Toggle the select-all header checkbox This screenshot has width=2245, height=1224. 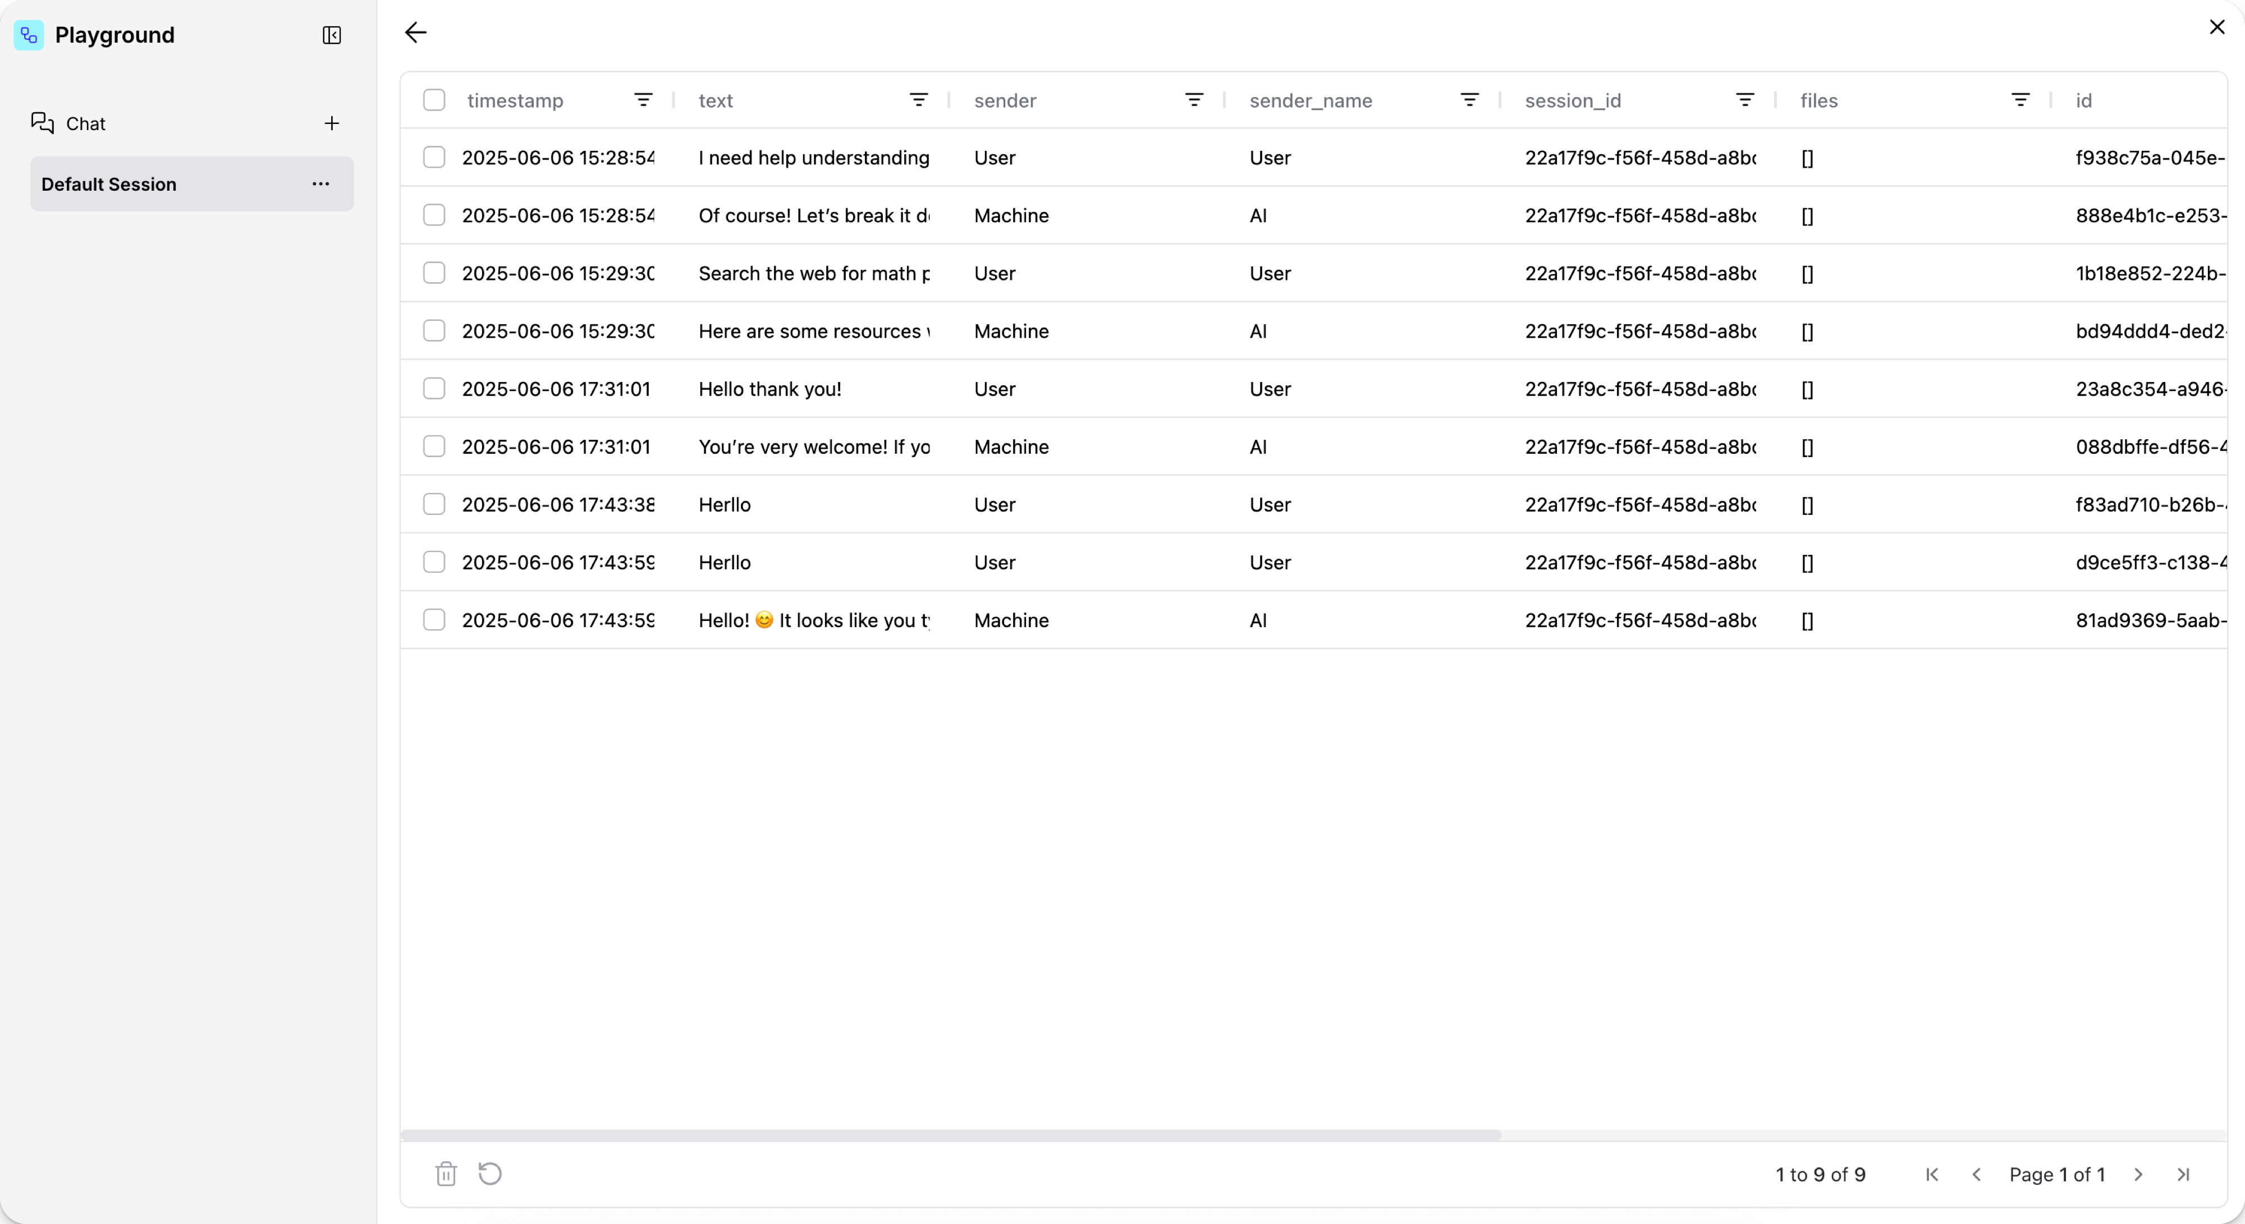[434, 100]
